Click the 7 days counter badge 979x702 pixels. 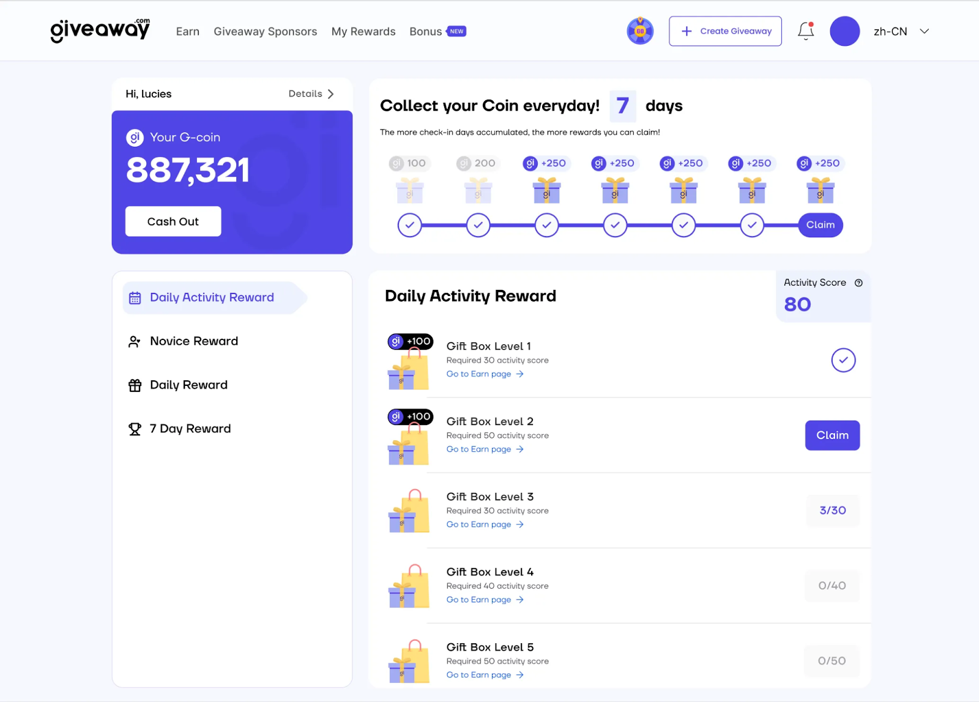coord(623,106)
